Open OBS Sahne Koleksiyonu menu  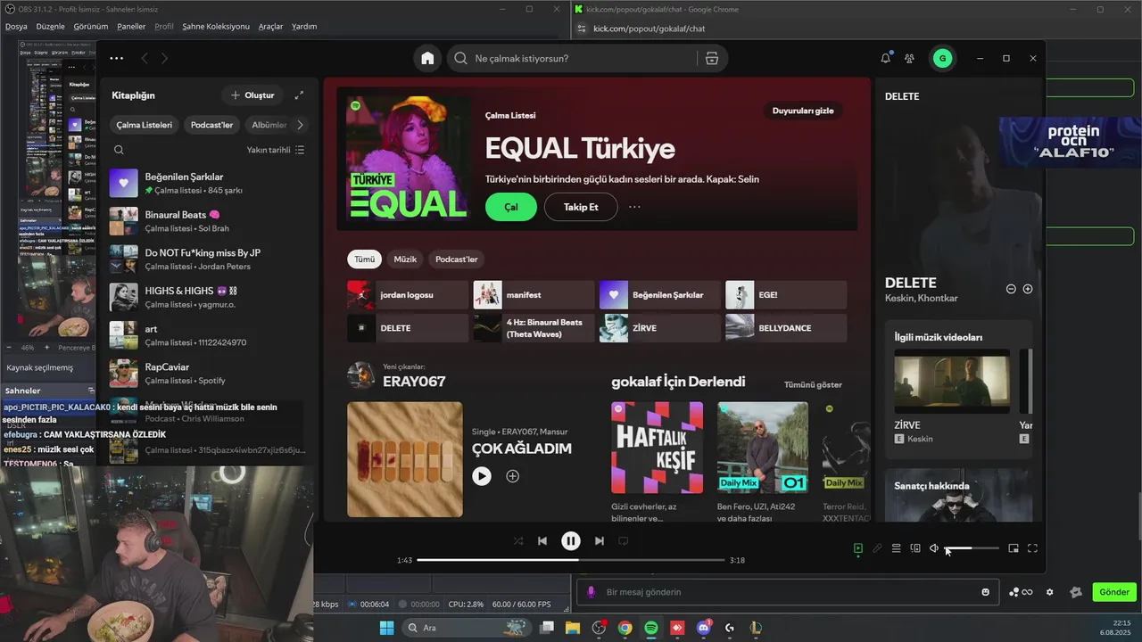(x=216, y=26)
